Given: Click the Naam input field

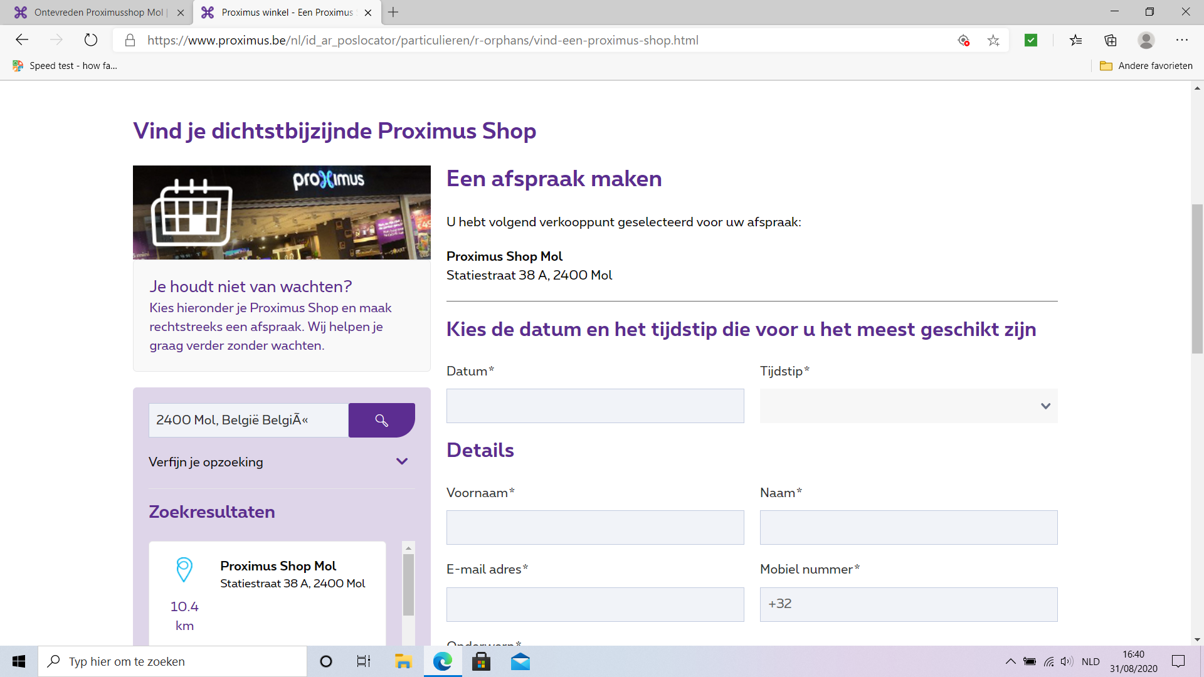Looking at the screenshot, I should click(x=909, y=527).
